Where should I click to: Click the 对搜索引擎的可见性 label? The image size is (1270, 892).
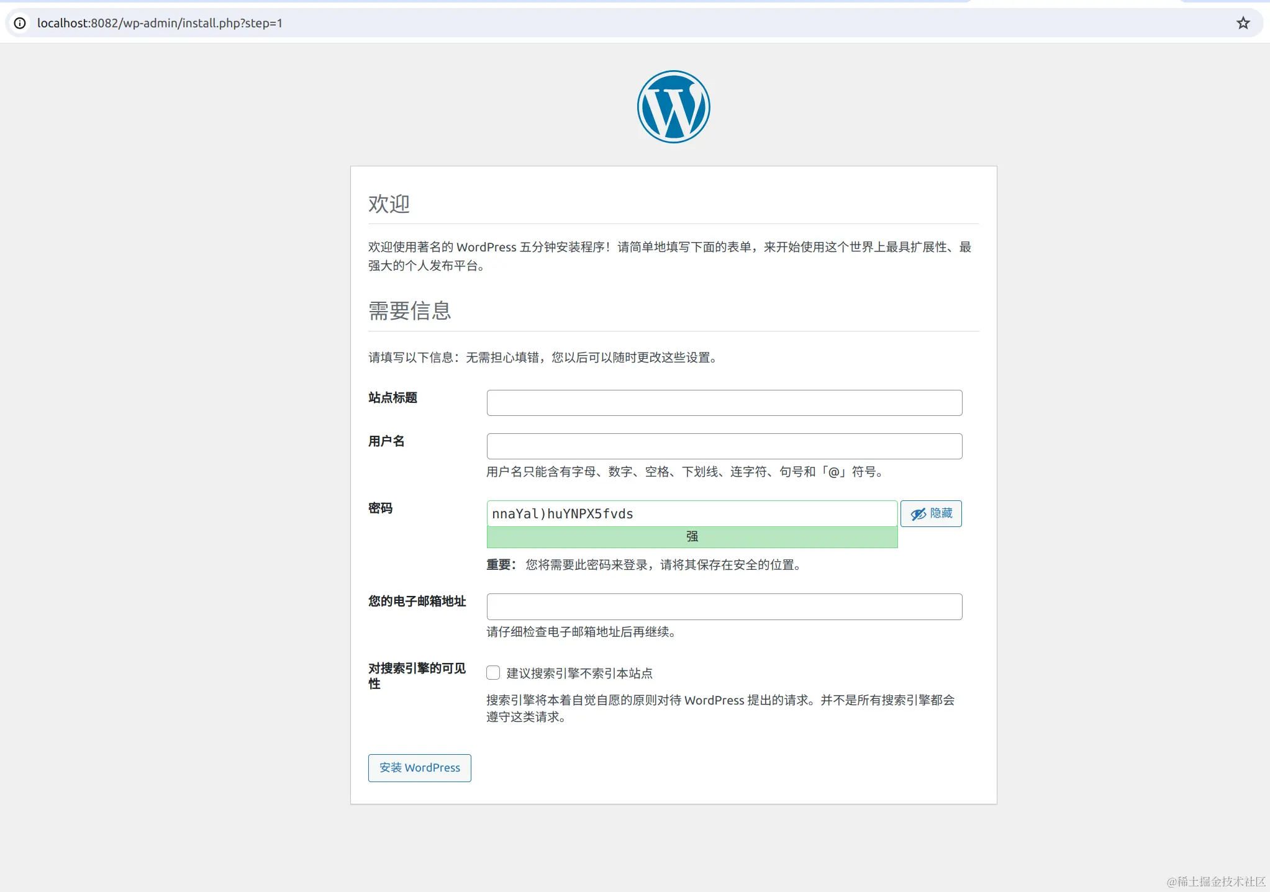point(417,676)
